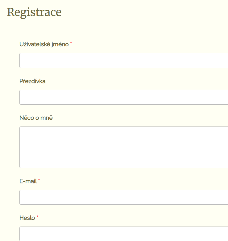
Task: Click the Uživatelské jméno label
Action: point(44,44)
